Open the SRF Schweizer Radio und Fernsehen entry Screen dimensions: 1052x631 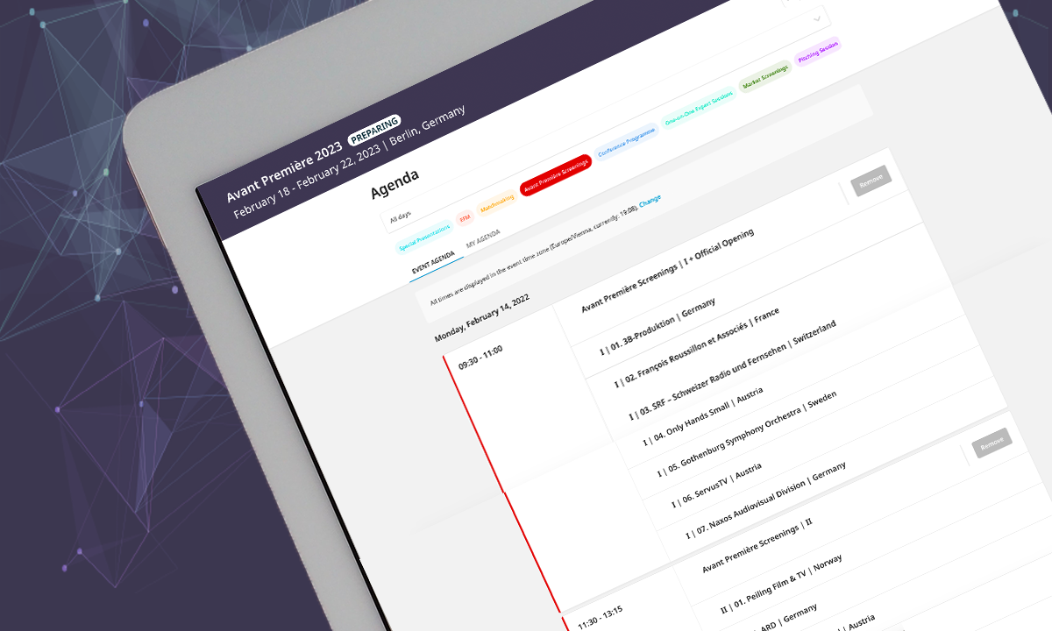(x=732, y=371)
